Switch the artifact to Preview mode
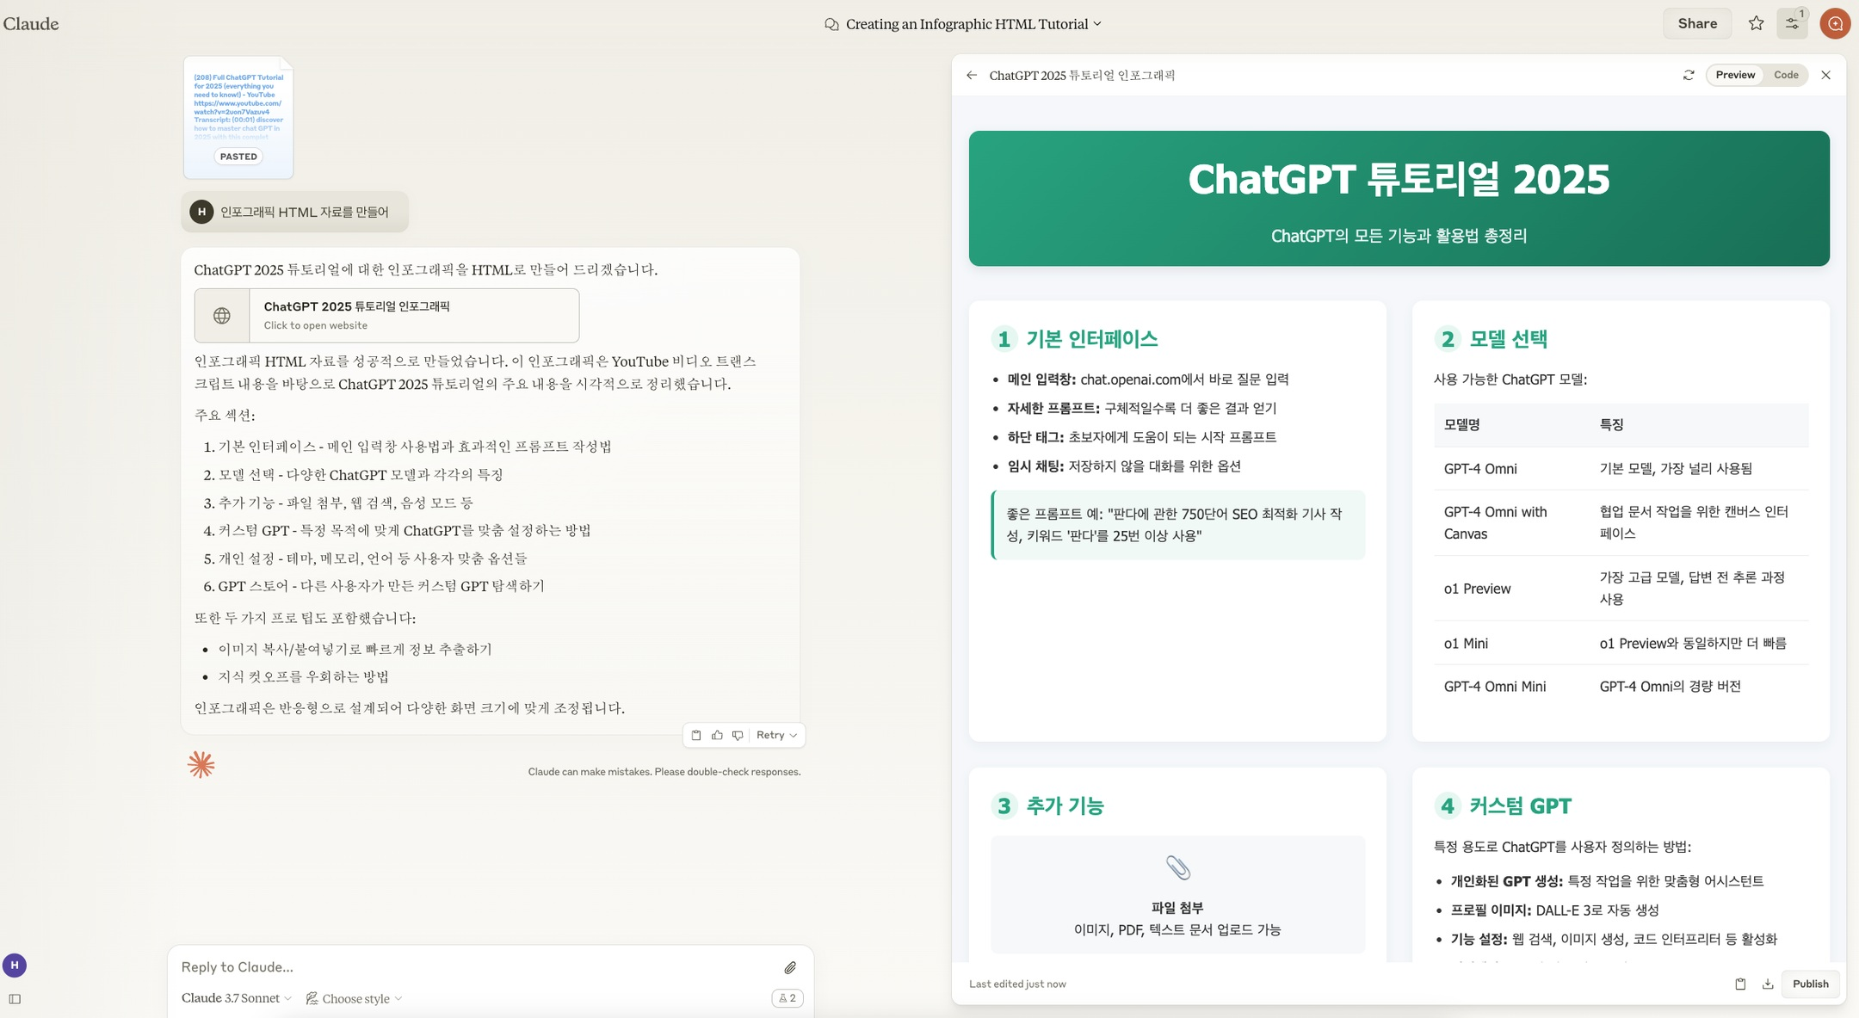This screenshot has height=1018, width=1859. [x=1735, y=75]
